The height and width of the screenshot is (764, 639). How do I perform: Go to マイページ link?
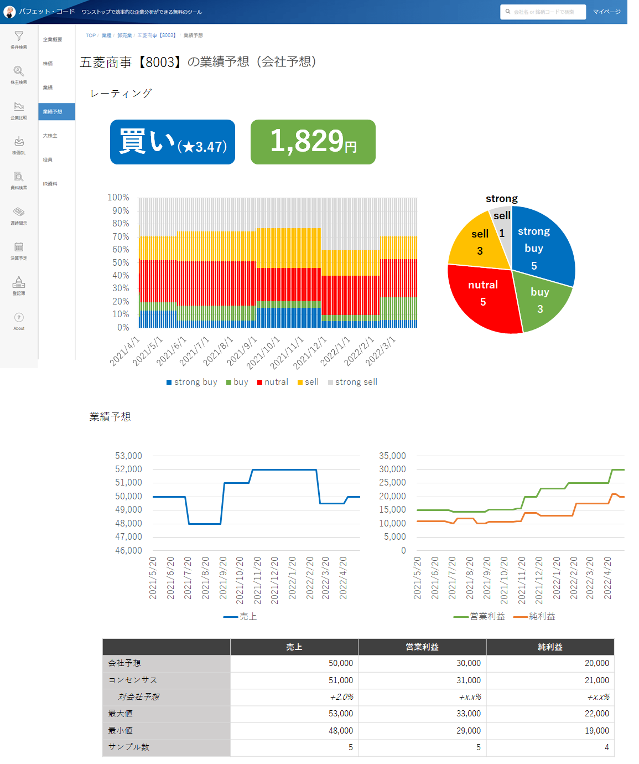606,12
